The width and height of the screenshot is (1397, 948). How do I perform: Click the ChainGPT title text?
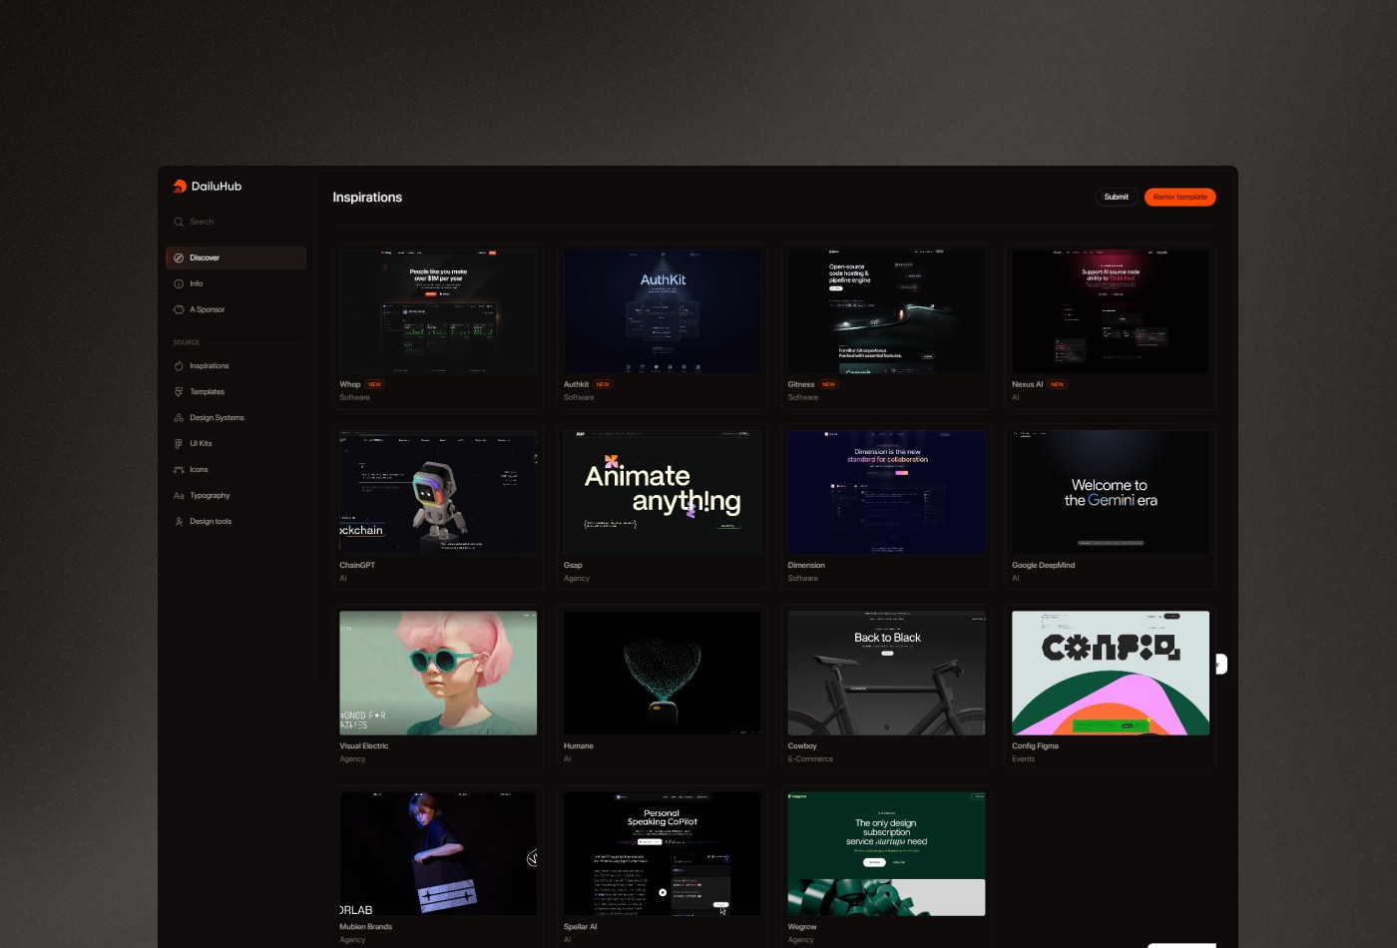pyautogui.click(x=357, y=565)
